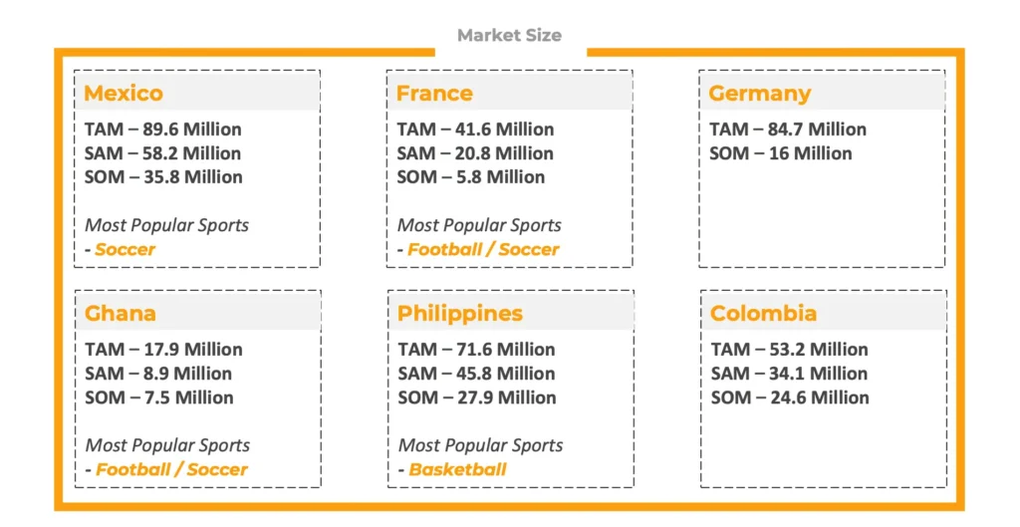This screenshot has height=527, width=1020.
Task: Click the Colombia country heading
Action: pos(763,314)
